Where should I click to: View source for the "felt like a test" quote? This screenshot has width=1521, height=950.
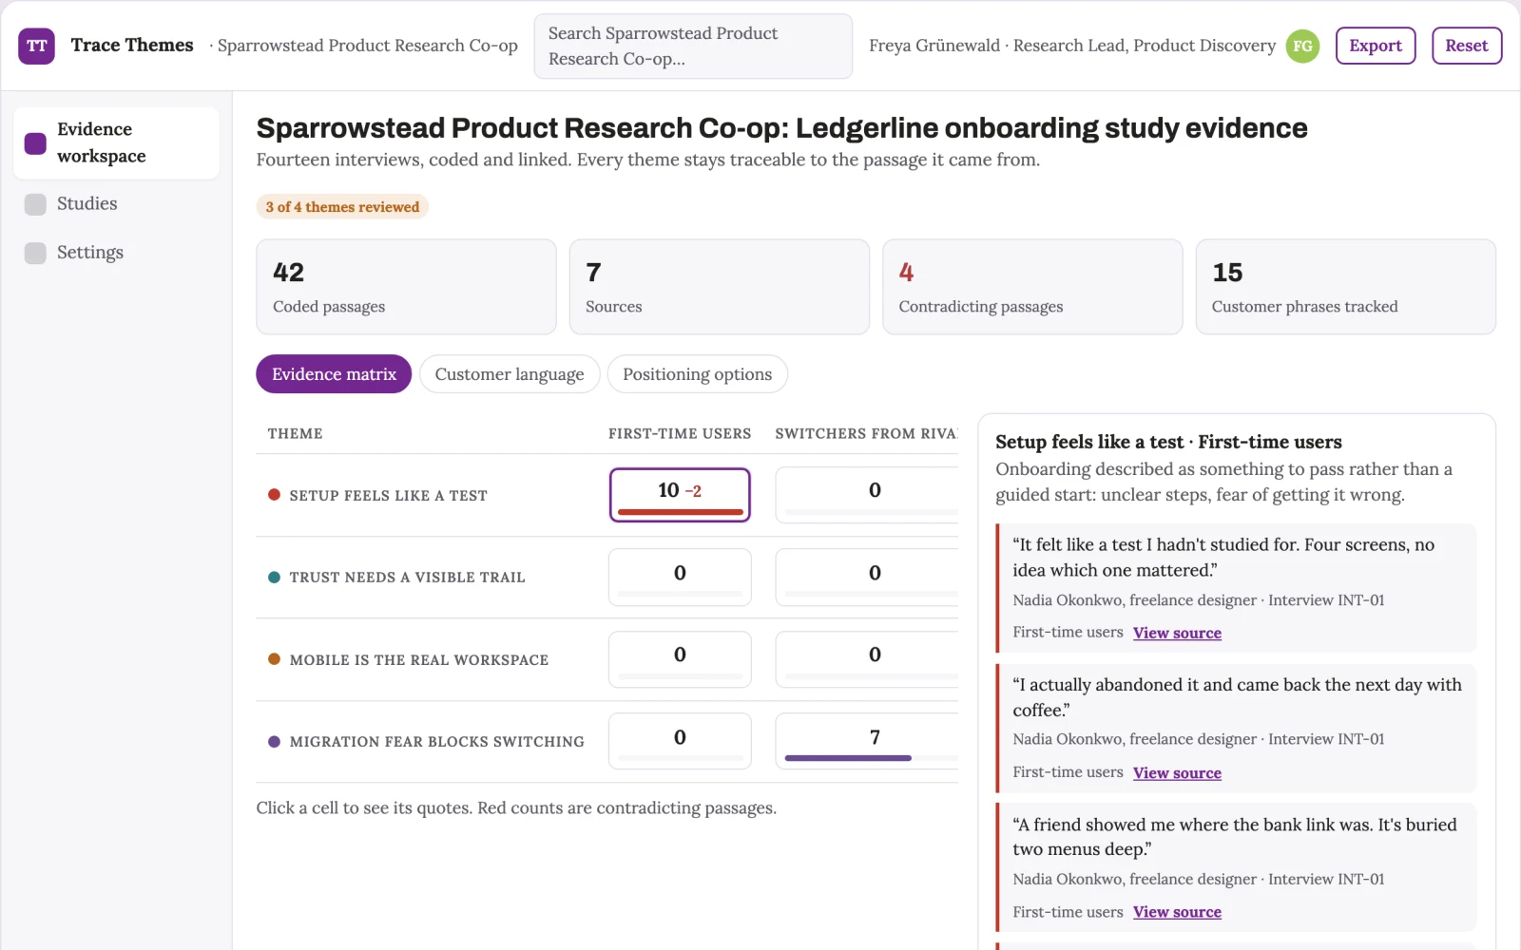coord(1177,633)
